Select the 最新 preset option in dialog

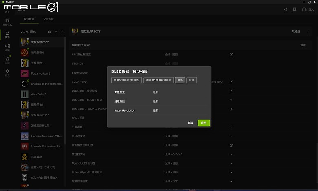[180, 80]
